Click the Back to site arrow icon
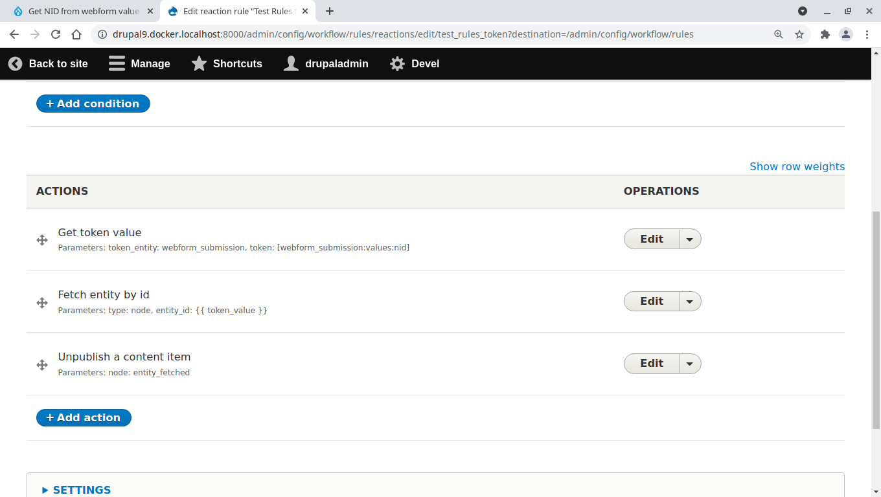The width and height of the screenshot is (881, 497). [x=14, y=63]
